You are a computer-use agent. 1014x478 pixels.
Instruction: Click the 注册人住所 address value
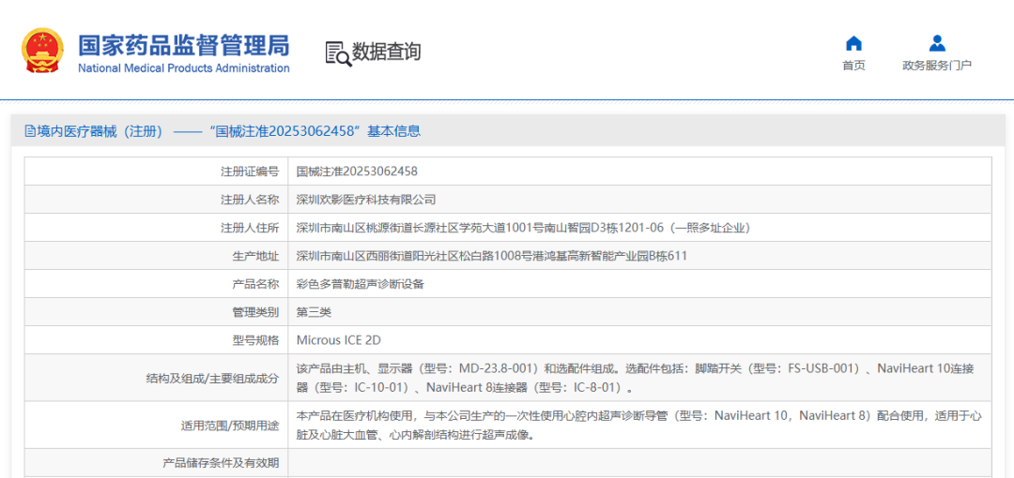523,228
